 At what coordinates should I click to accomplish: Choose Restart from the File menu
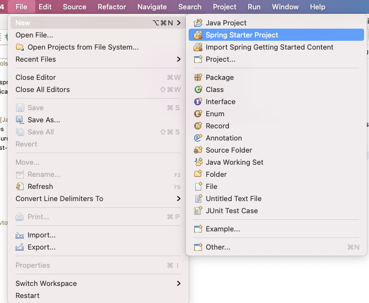[x=98, y=295]
